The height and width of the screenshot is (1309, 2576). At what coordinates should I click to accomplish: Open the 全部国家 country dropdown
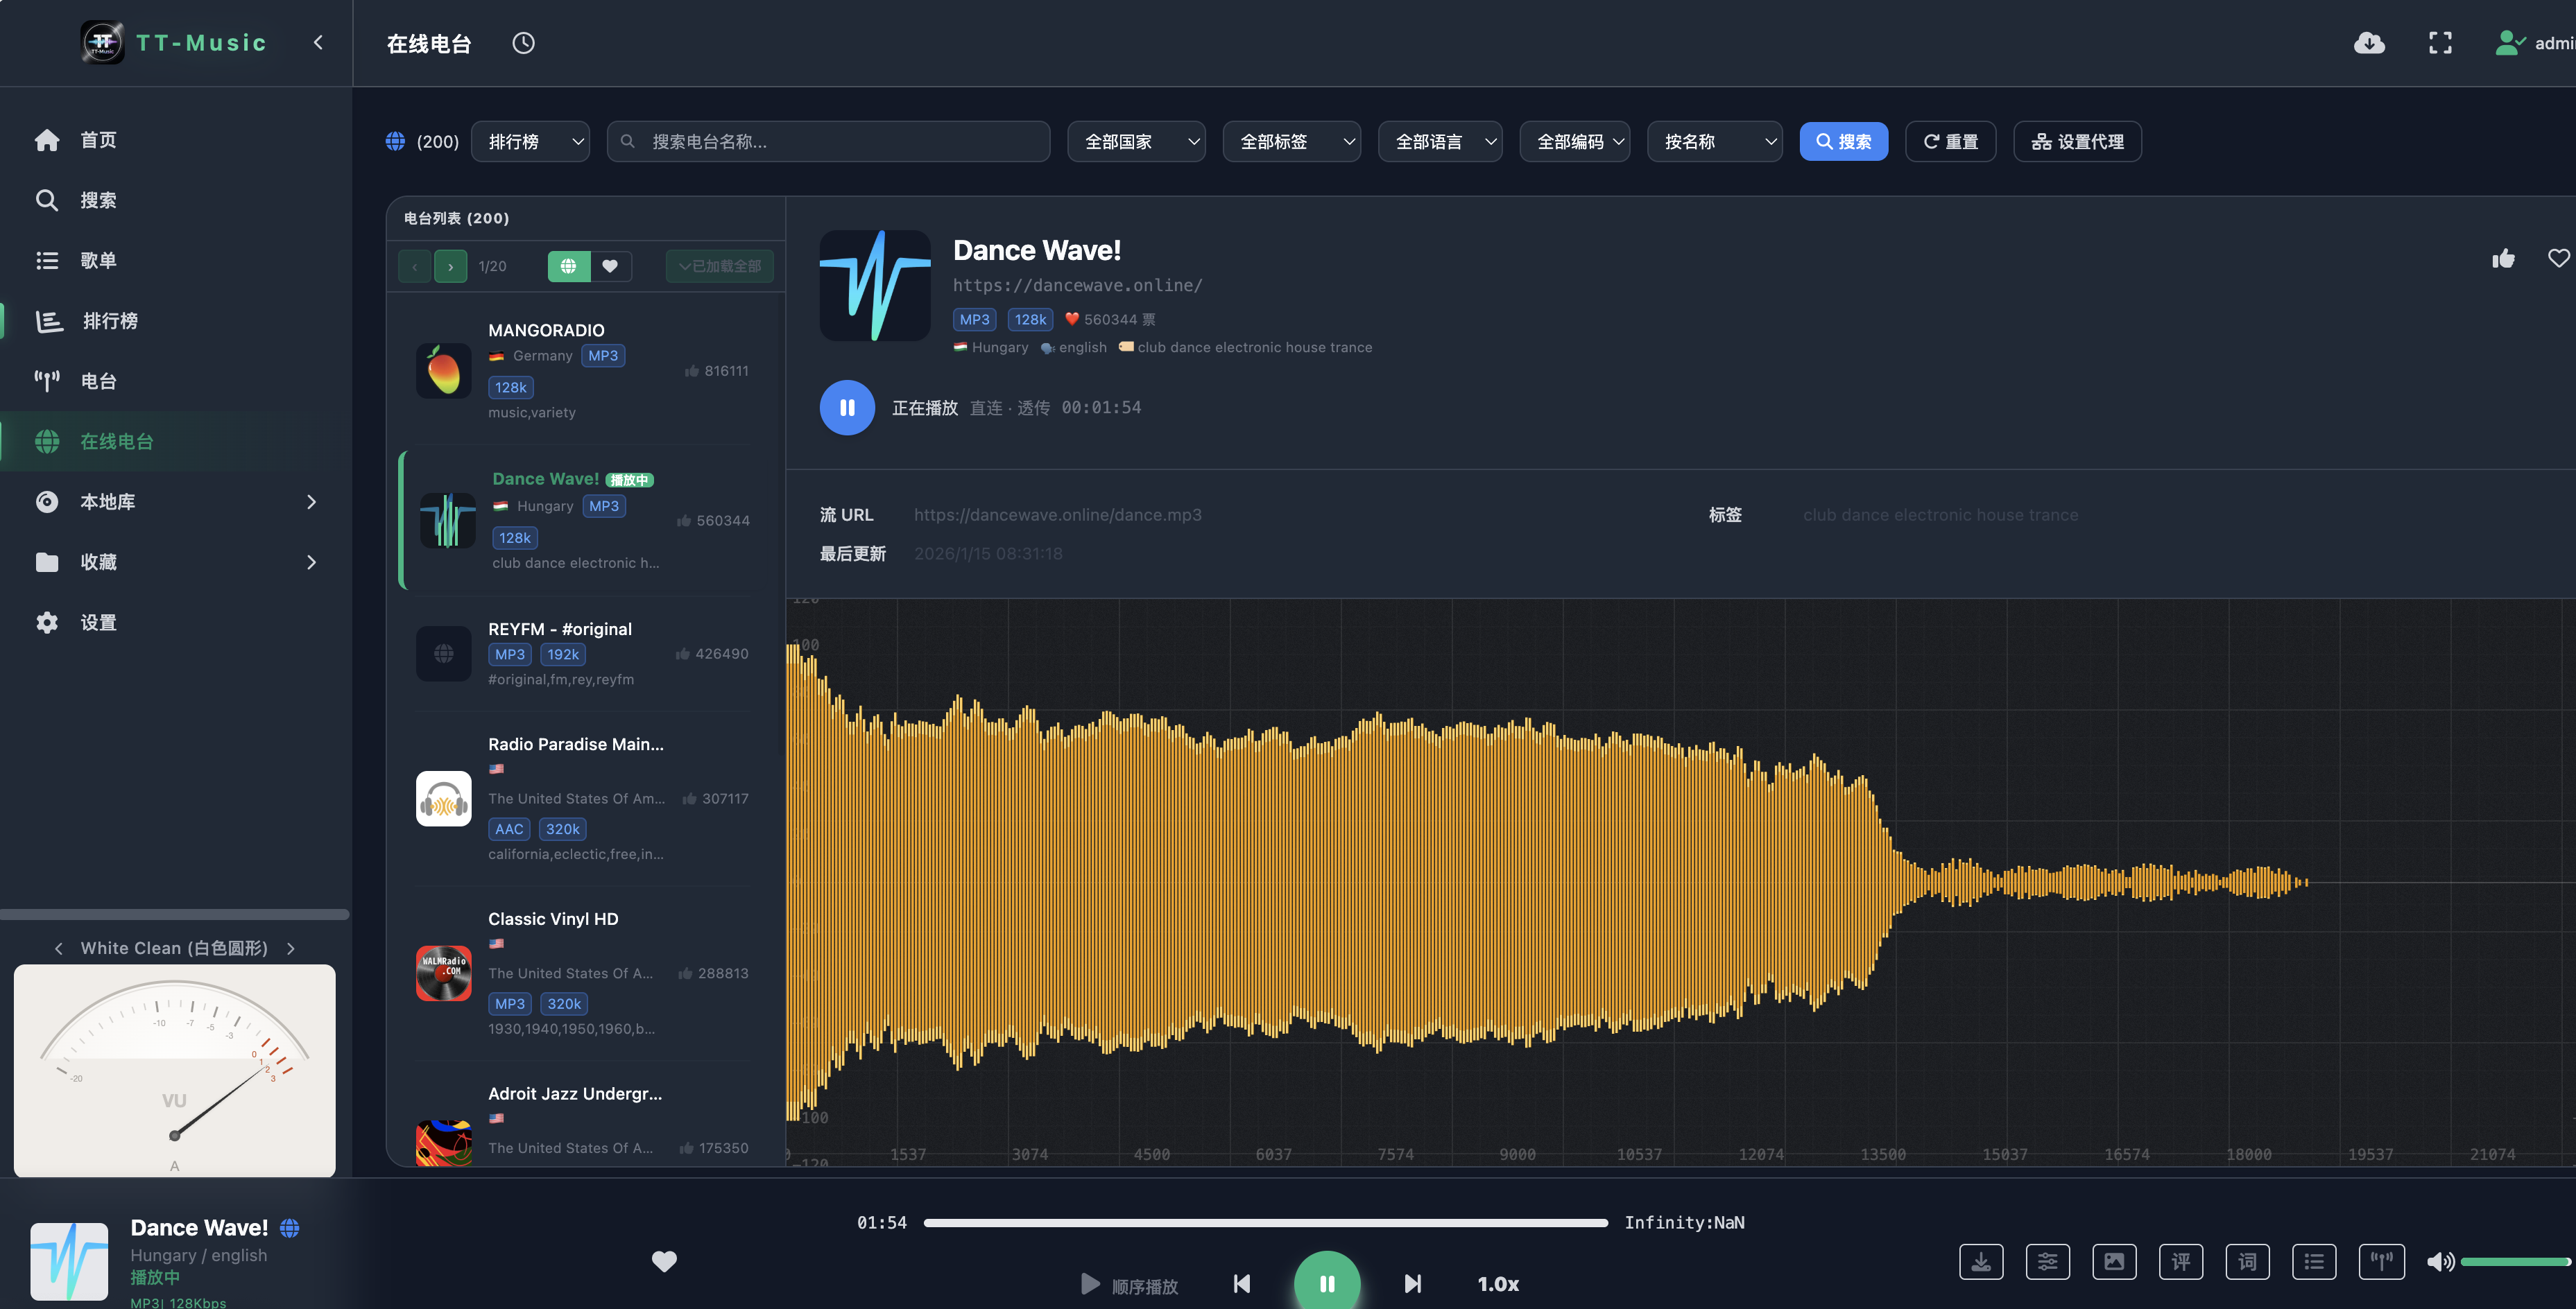(x=1136, y=142)
